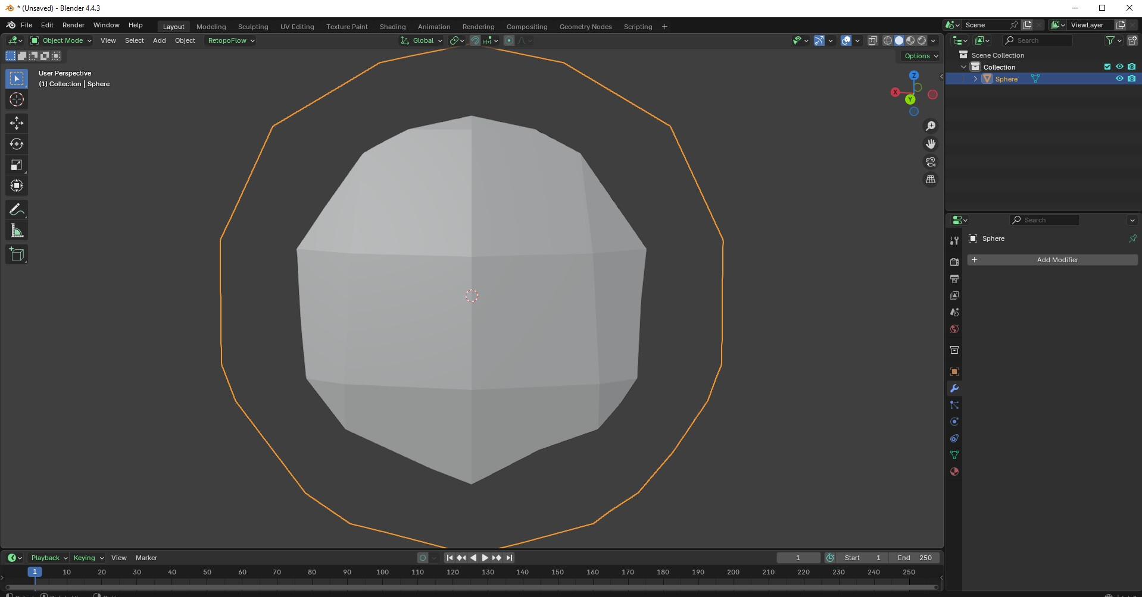Uncheck Collection exclude from view layer checkbox
Viewport: 1142px width, 597px height.
click(1107, 67)
